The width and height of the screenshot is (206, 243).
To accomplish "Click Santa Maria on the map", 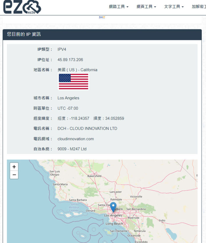I will 60,184.
